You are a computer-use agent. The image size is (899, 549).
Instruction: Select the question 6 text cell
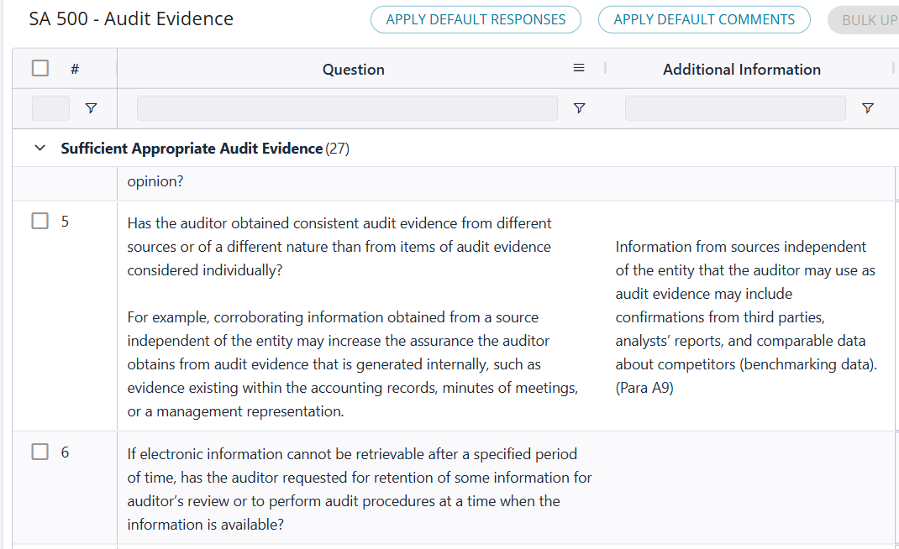[360, 489]
